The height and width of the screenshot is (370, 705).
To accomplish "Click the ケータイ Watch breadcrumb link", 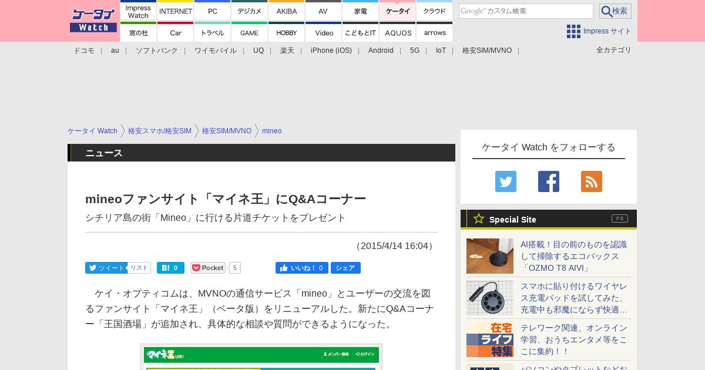I will pyautogui.click(x=92, y=131).
